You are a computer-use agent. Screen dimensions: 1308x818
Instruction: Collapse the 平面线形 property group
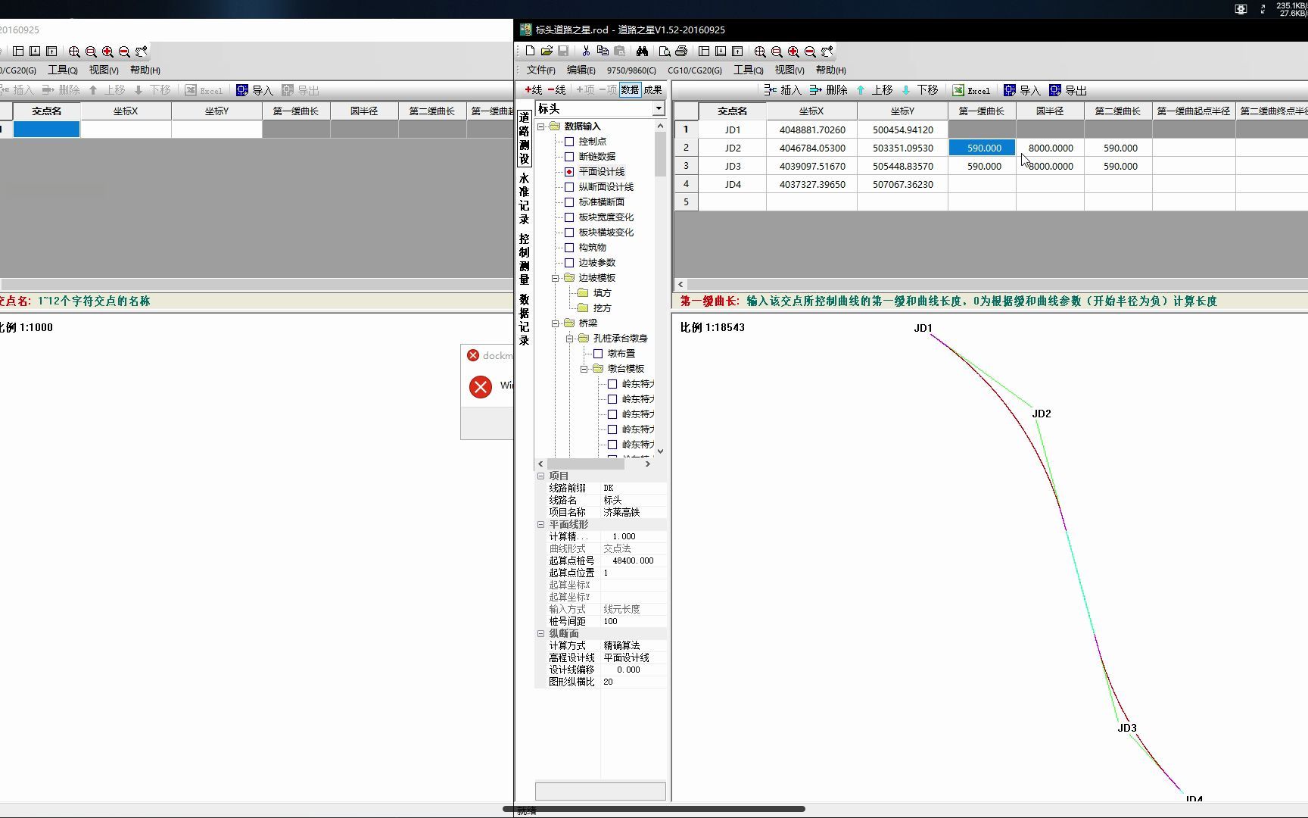pyautogui.click(x=541, y=524)
